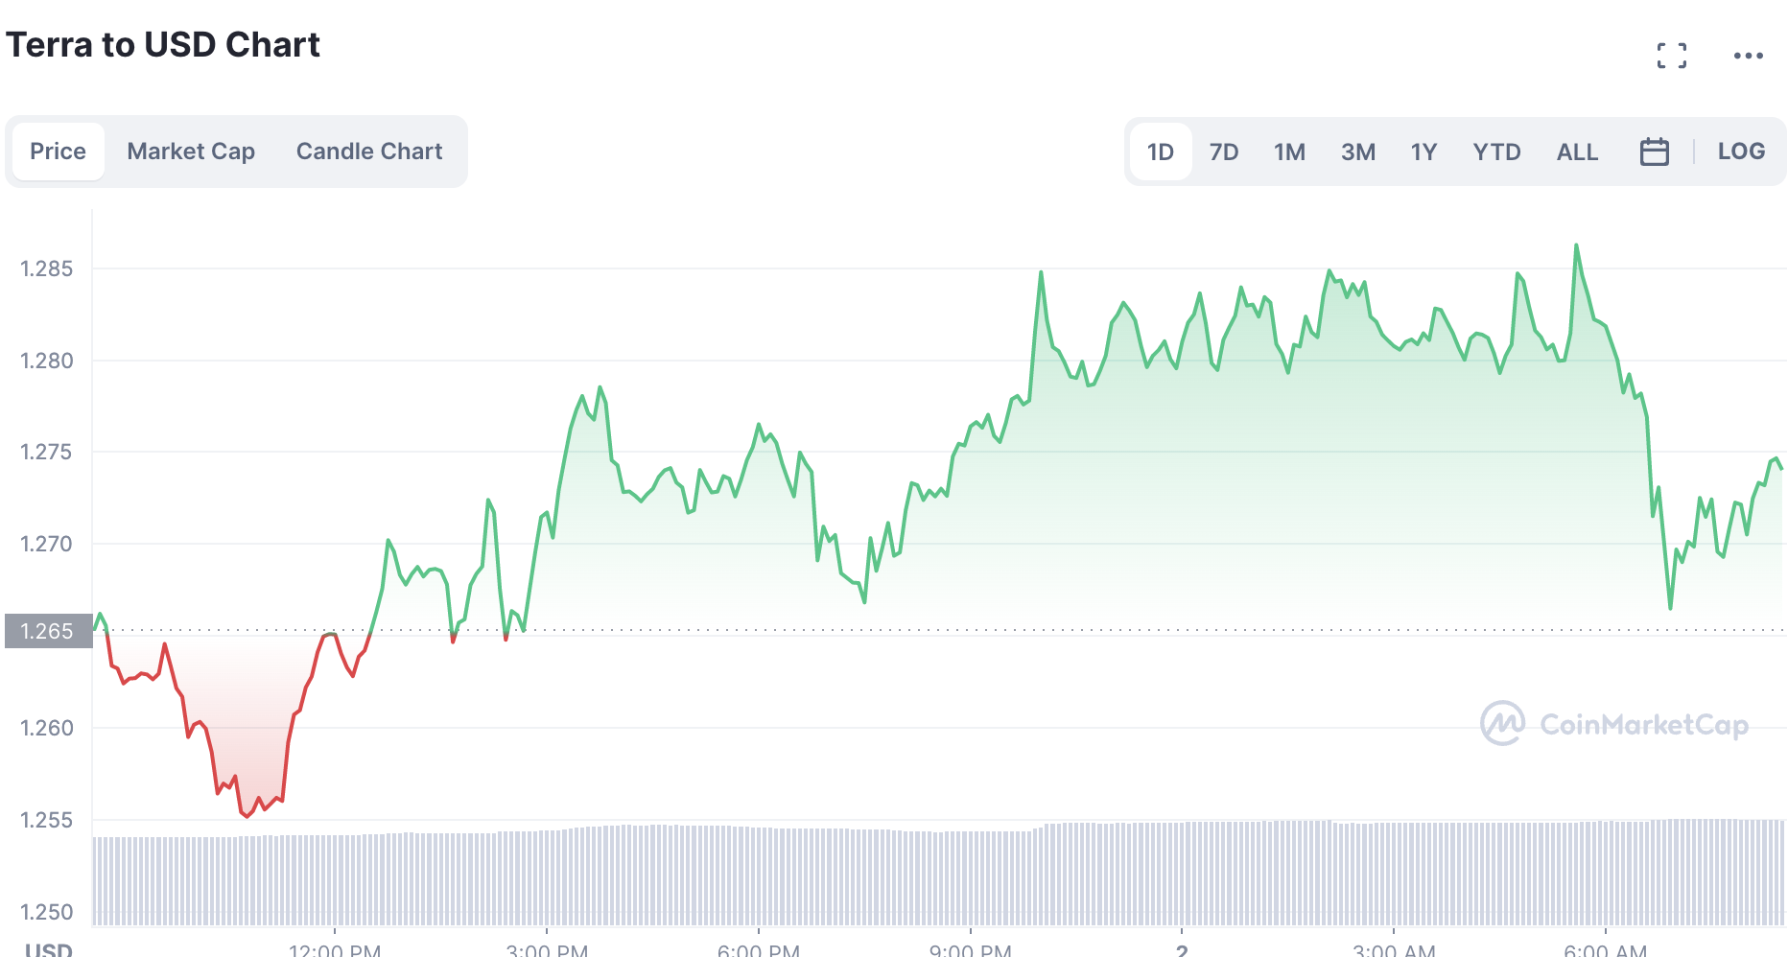Image resolution: width=1788 pixels, height=957 pixels.
Task: Select the 1M time range
Action: click(x=1289, y=152)
